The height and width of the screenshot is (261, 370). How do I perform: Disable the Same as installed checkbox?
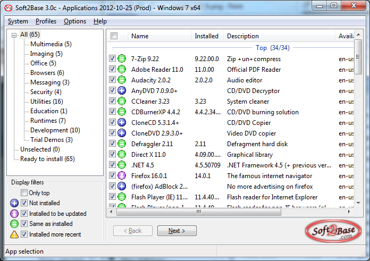(x=24, y=223)
